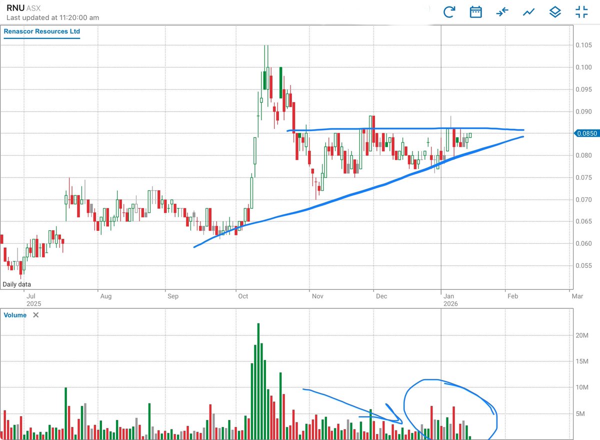Click the ASX exchange label
600x440 pixels.
click(33, 9)
